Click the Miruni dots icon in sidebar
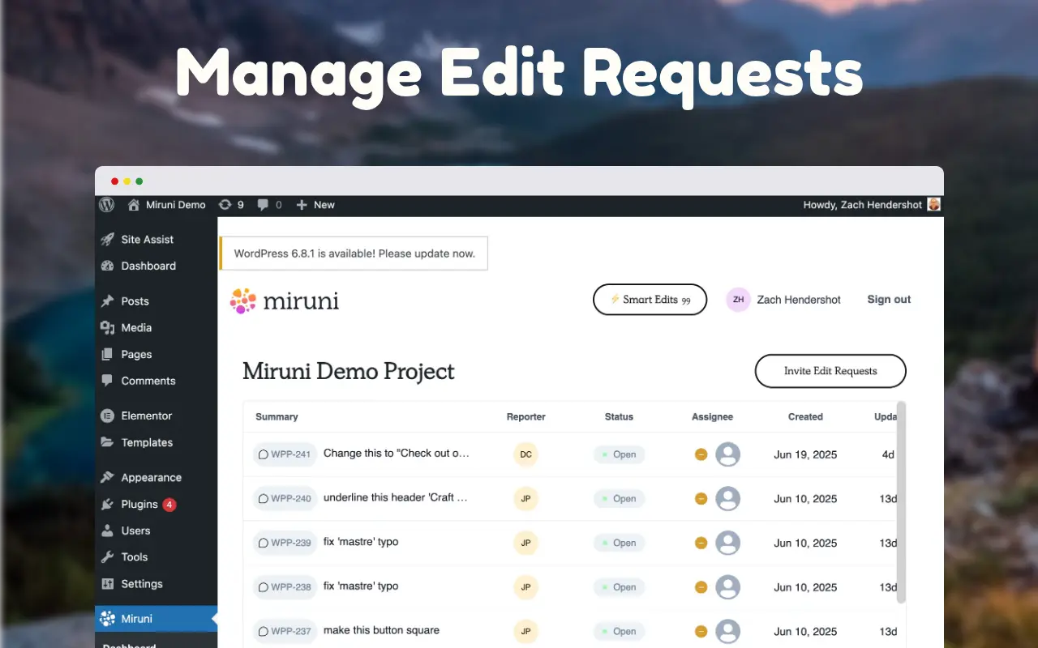 tap(107, 619)
